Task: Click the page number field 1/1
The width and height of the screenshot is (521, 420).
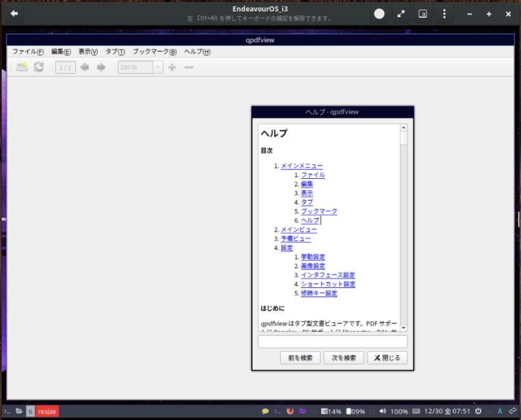Action: 65,67
